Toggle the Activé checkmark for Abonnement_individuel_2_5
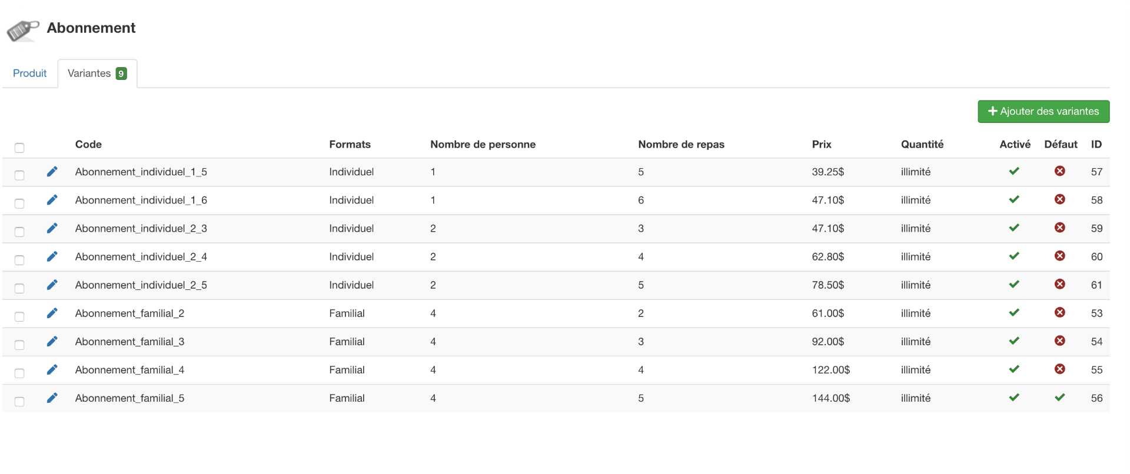The height and width of the screenshot is (474, 1130). coord(1014,285)
